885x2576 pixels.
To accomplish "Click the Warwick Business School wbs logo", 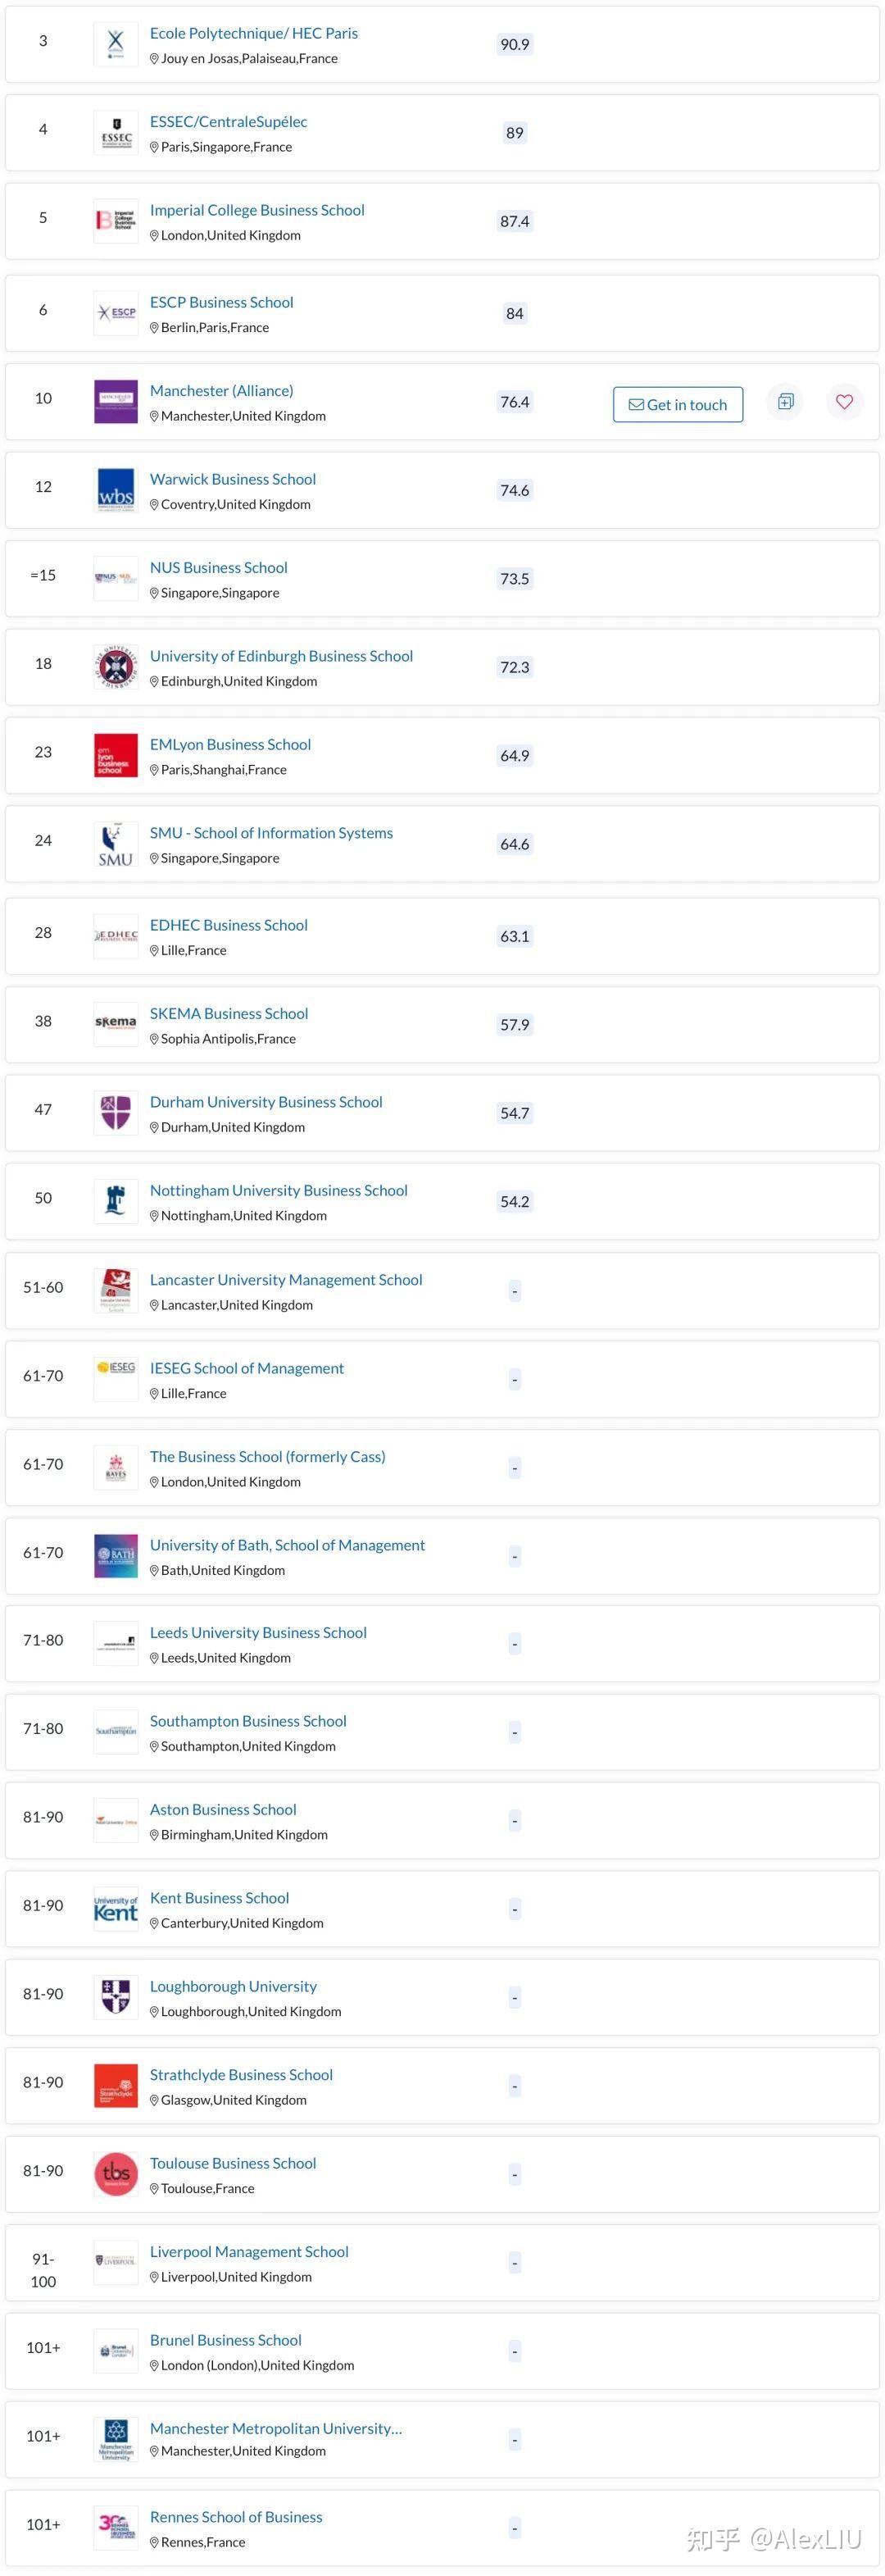I will tap(116, 490).
